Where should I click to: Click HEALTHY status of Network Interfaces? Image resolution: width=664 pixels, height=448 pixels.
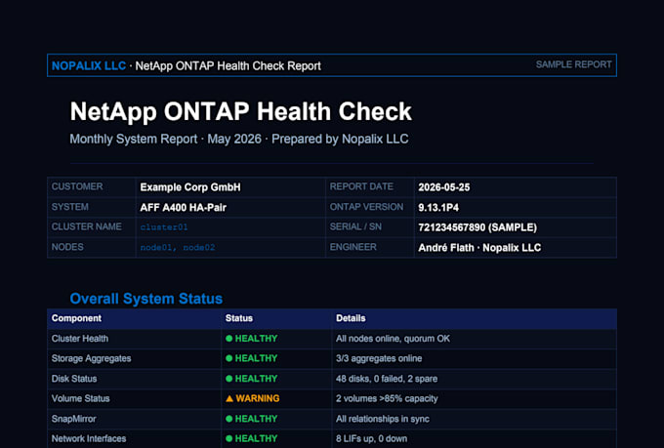[256, 439]
